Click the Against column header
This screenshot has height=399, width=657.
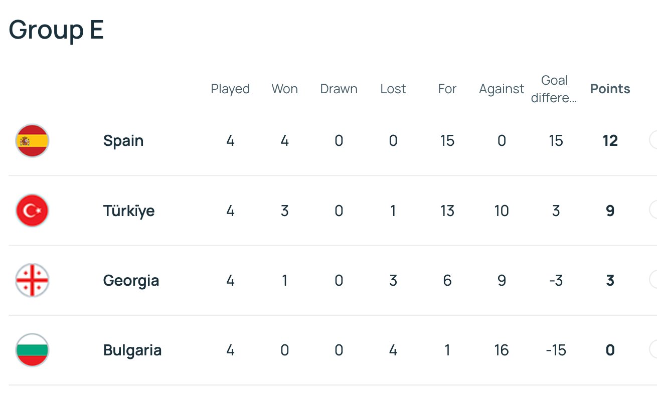click(502, 89)
